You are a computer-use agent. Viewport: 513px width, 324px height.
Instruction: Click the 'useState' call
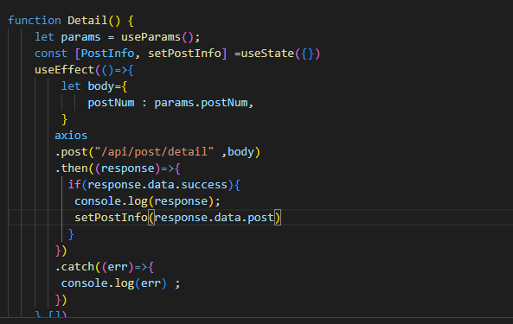[267, 54]
